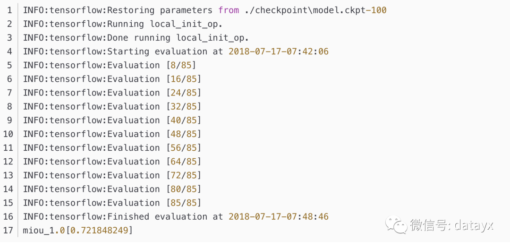Click the 'Starting evaluation at' timestamp
Screen dimensions: 510x249
click(279, 51)
